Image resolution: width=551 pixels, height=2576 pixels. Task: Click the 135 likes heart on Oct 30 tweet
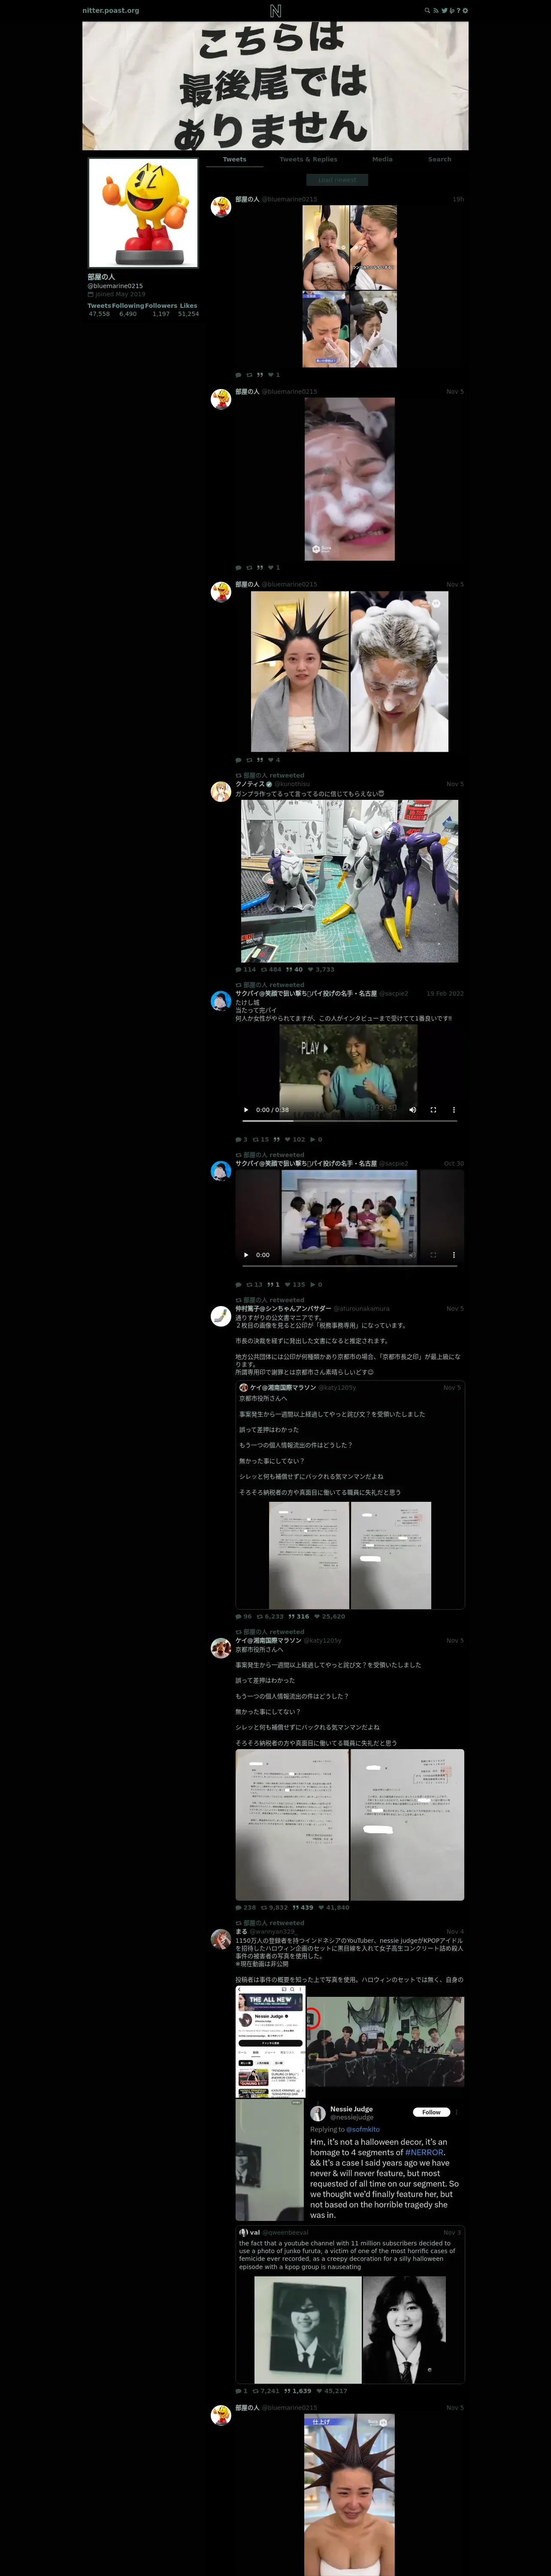(288, 1284)
